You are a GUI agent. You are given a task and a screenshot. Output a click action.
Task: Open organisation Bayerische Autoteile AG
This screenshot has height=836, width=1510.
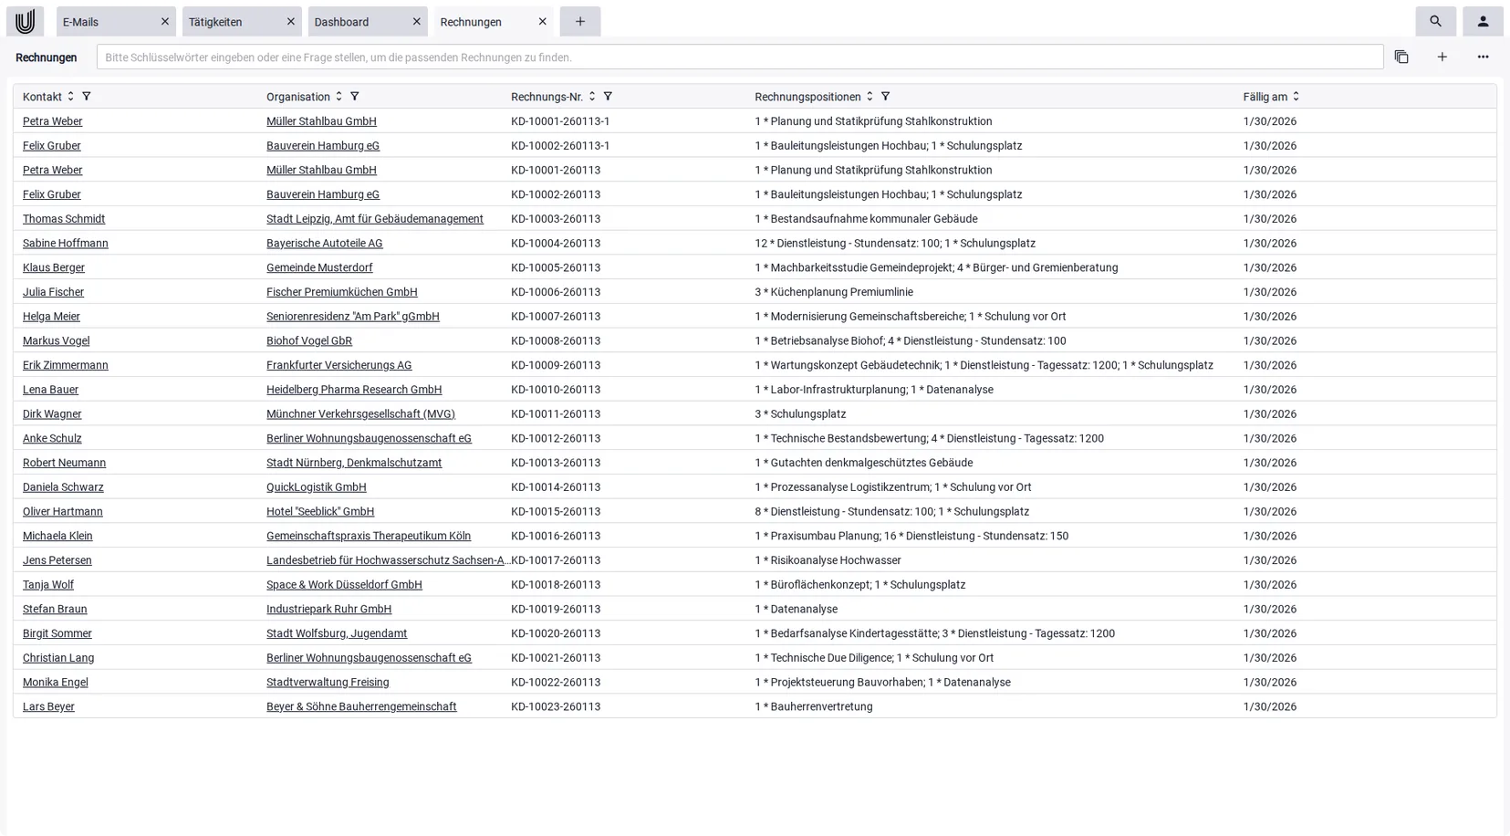(x=325, y=244)
